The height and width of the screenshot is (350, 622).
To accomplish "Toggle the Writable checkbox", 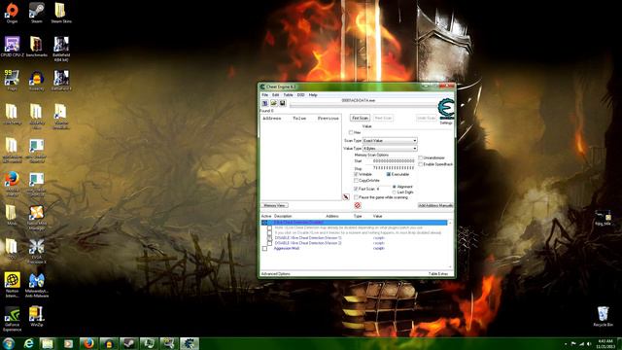I will pyautogui.click(x=356, y=174).
